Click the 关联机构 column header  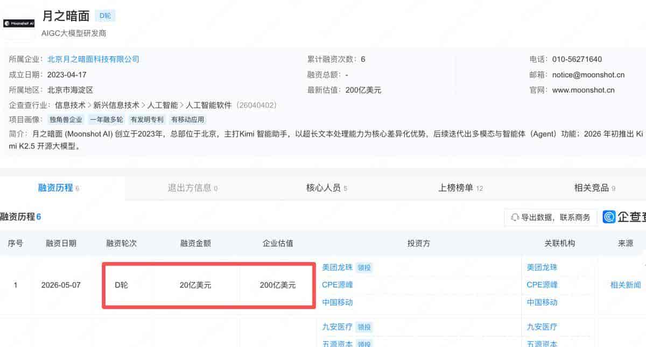coord(560,243)
